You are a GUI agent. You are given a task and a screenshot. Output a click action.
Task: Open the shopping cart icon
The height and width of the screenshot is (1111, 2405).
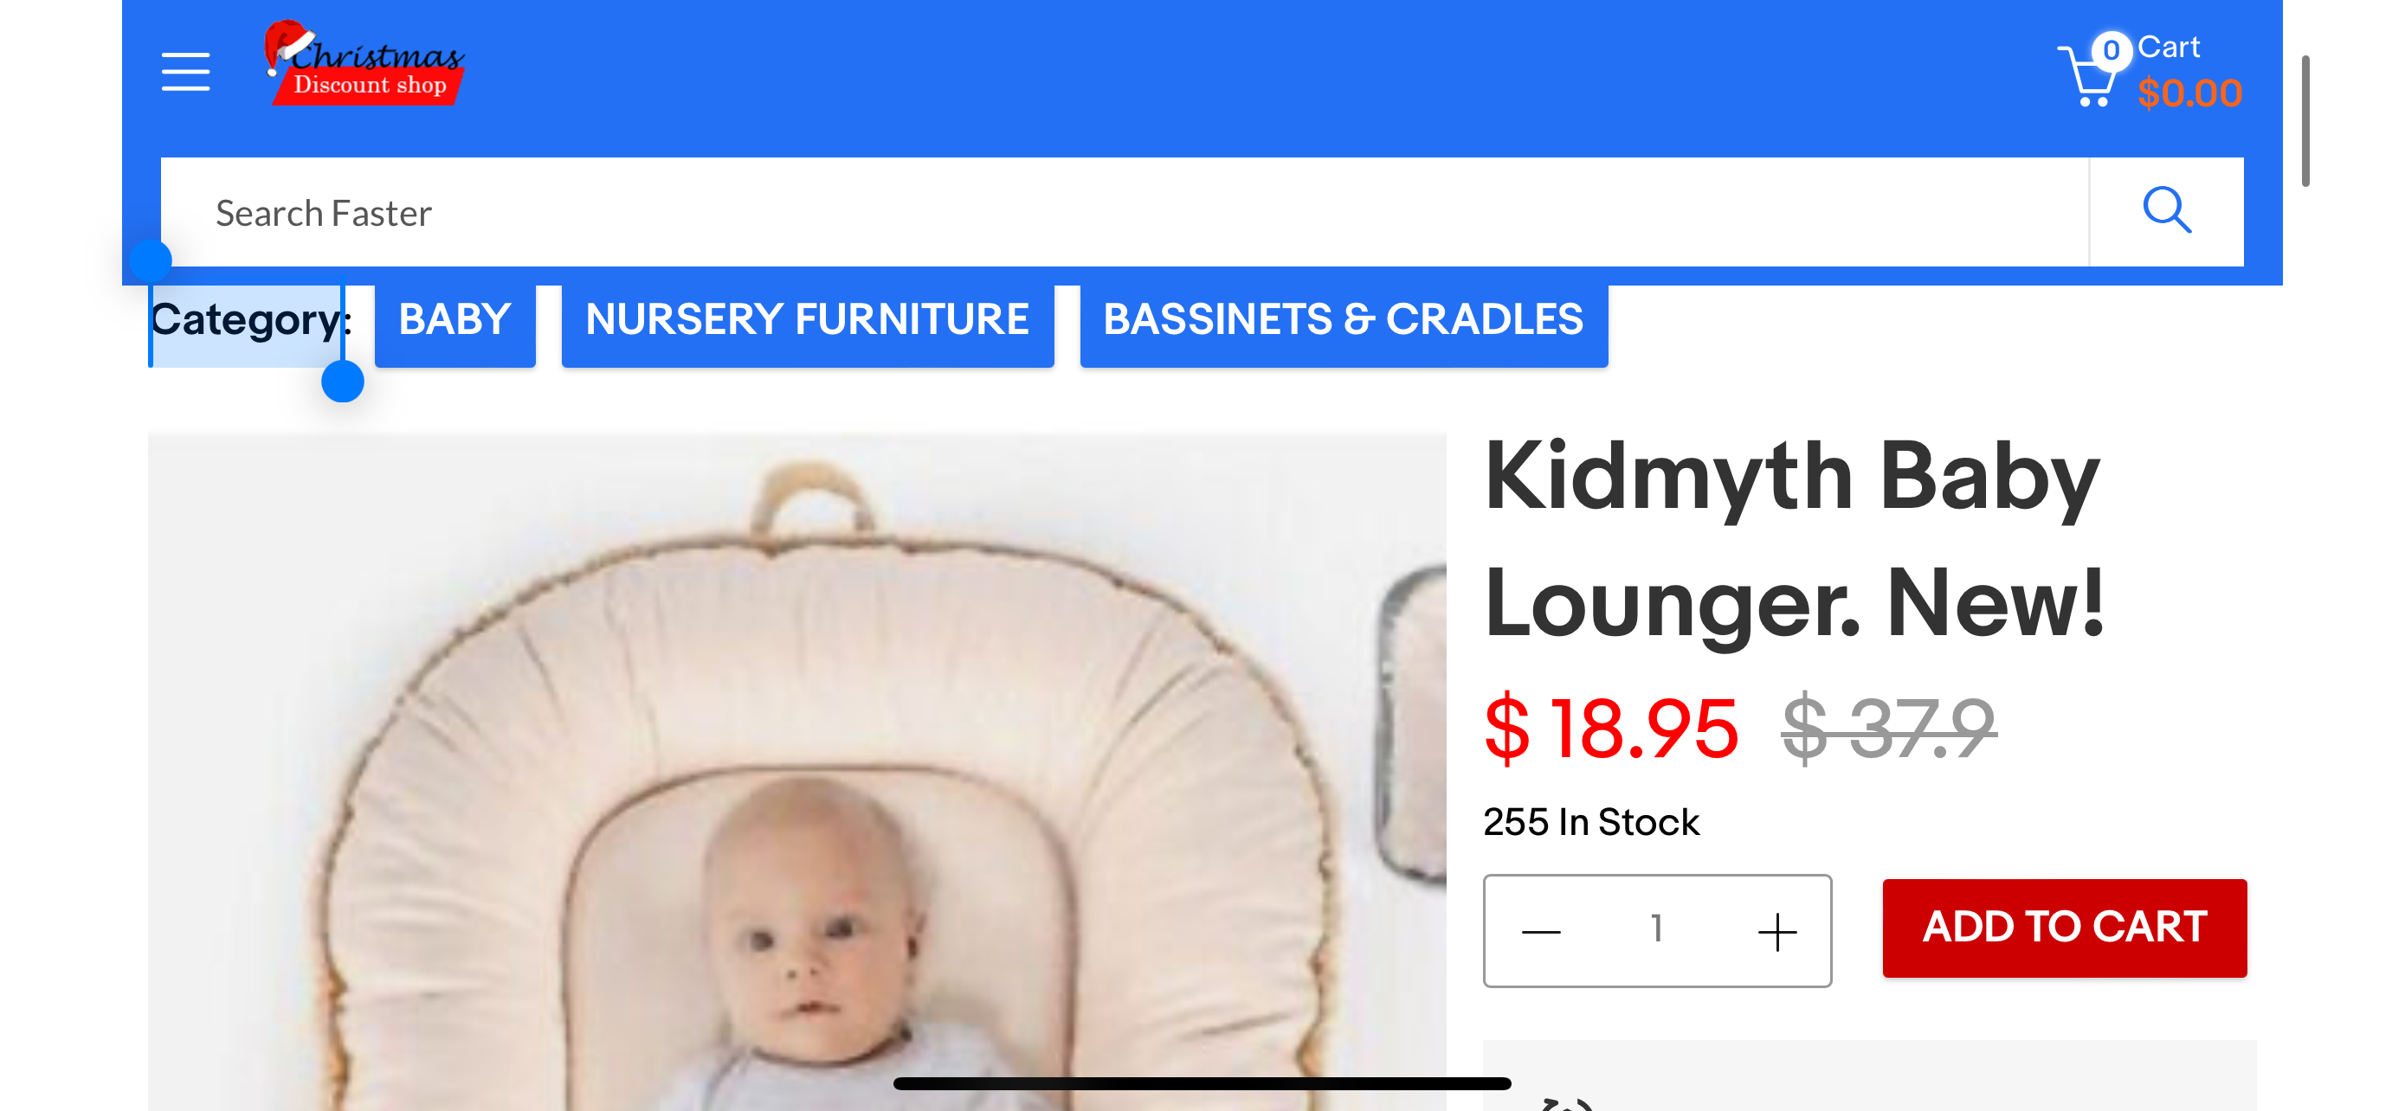click(x=2087, y=77)
